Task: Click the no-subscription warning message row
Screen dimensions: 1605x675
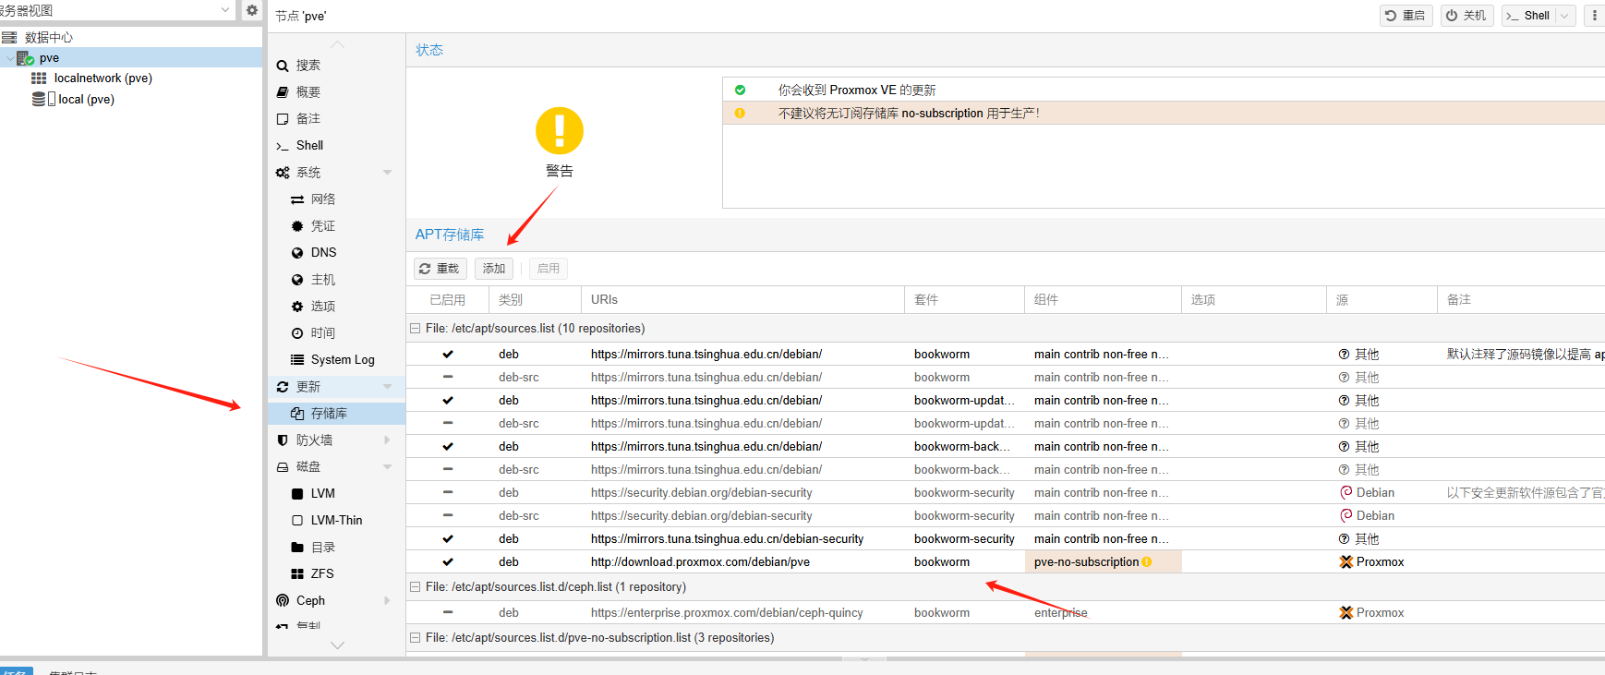Action: pos(1164,114)
